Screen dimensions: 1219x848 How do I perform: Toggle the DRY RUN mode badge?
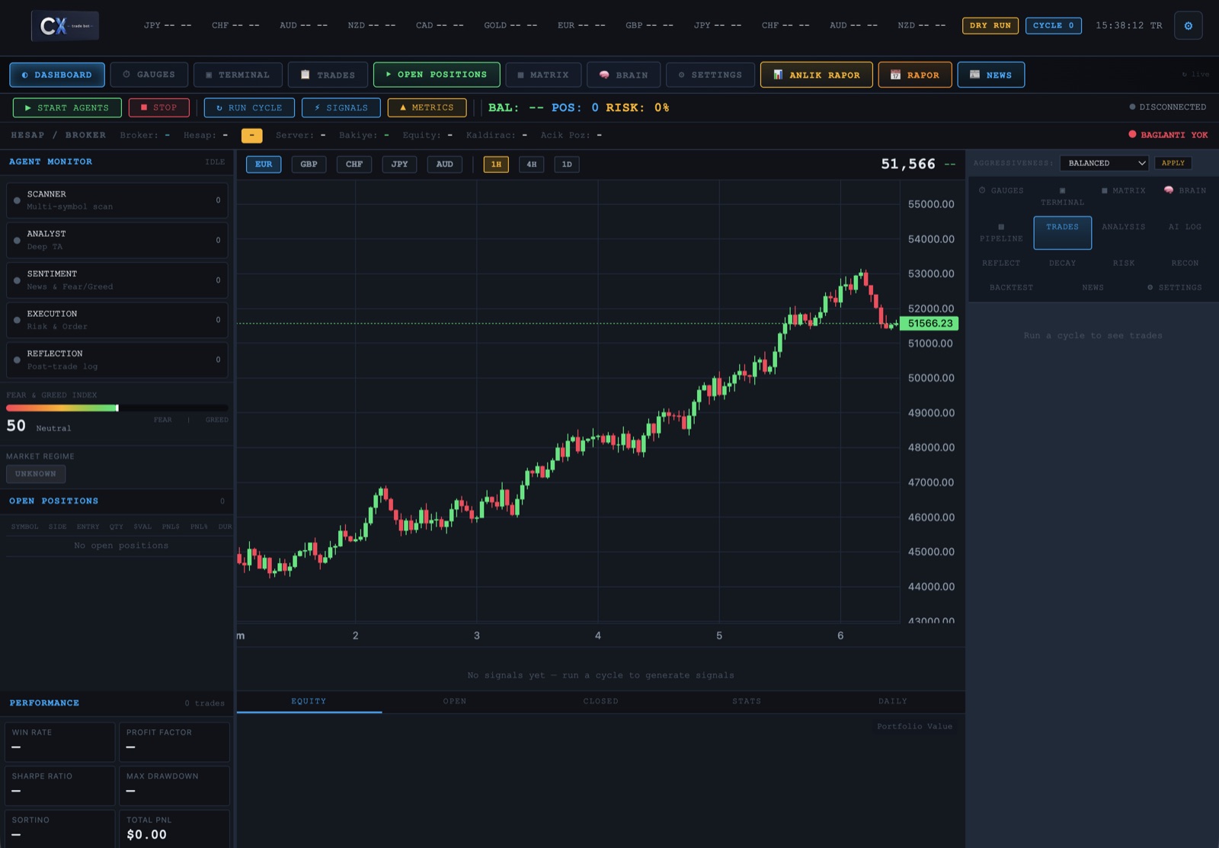pyautogui.click(x=990, y=25)
